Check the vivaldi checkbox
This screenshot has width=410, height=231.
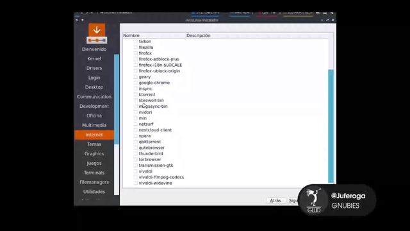135,171
